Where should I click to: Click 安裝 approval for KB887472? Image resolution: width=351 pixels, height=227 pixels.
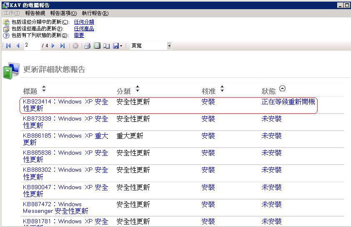coord(208,205)
